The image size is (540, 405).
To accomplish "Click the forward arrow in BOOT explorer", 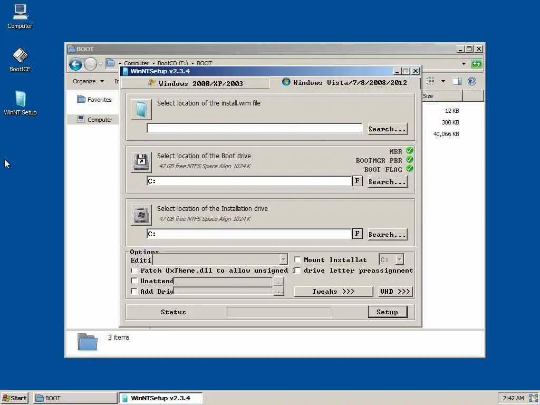I will [90, 64].
